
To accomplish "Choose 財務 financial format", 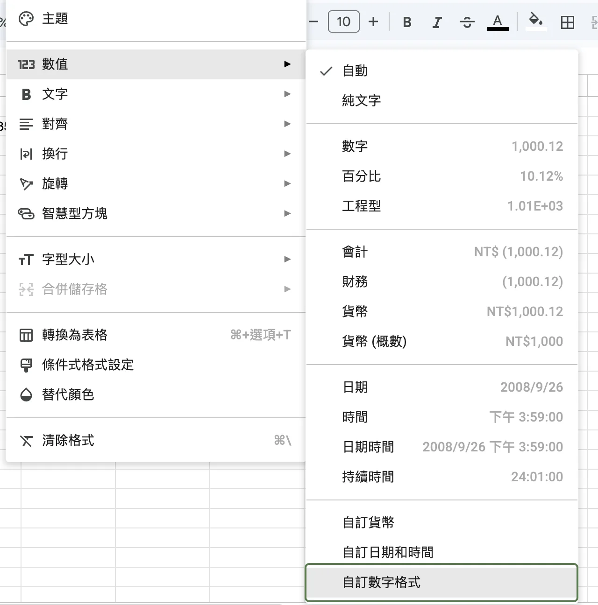I will [442, 281].
